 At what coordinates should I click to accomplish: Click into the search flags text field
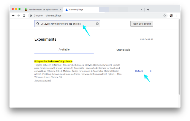pyautogui.click(x=67, y=24)
